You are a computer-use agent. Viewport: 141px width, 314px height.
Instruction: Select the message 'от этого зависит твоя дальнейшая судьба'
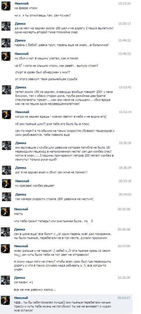(46, 79)
